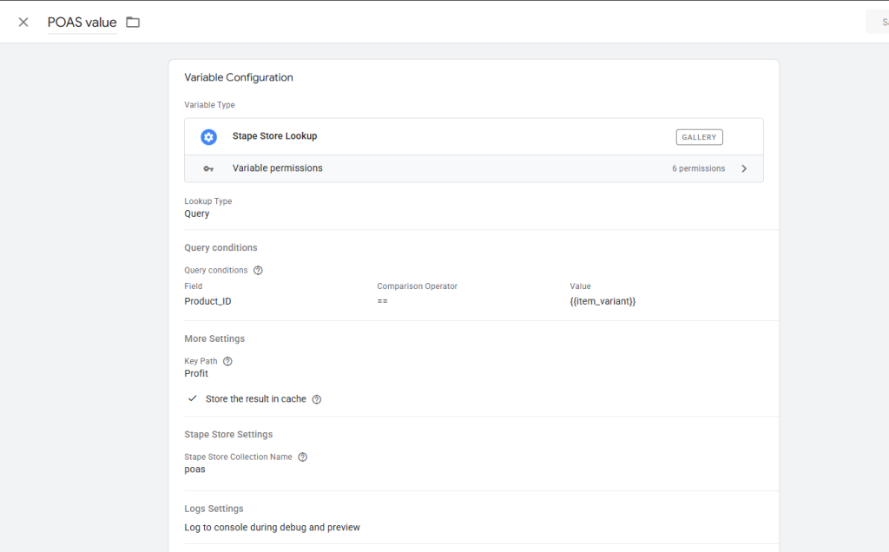Click the GALLERY badge

(699, 137)
